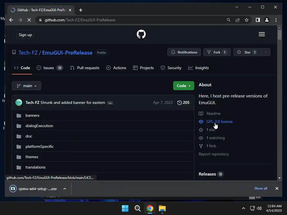Open the hamburger navigation menu

(261, 34)
